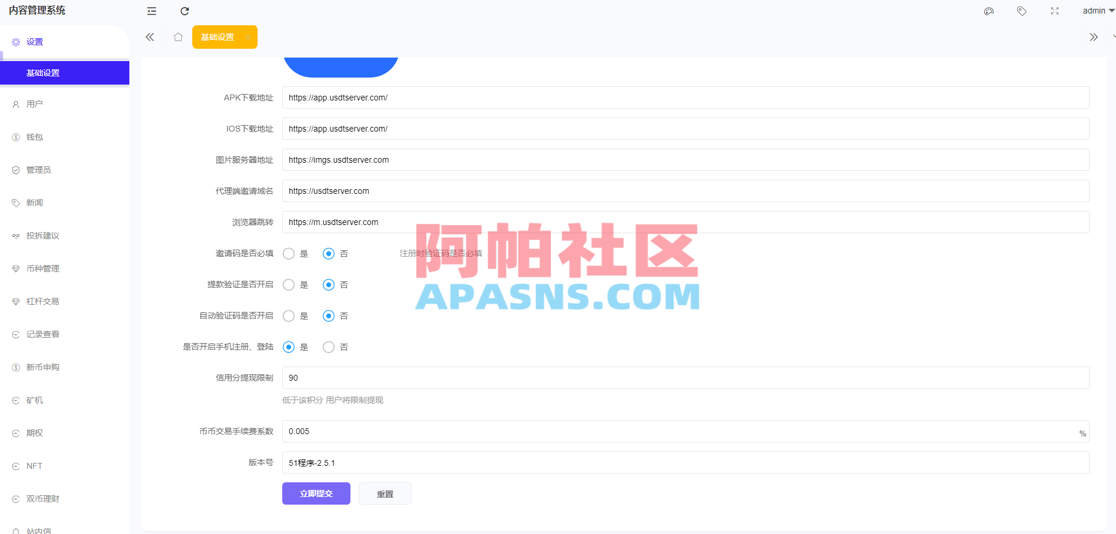Submit the form with 立即提交

coord(316,493)
